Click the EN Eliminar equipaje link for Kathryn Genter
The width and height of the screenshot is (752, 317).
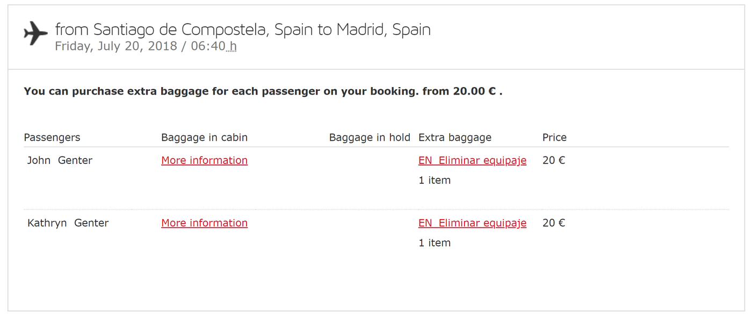tap(472, 222)
